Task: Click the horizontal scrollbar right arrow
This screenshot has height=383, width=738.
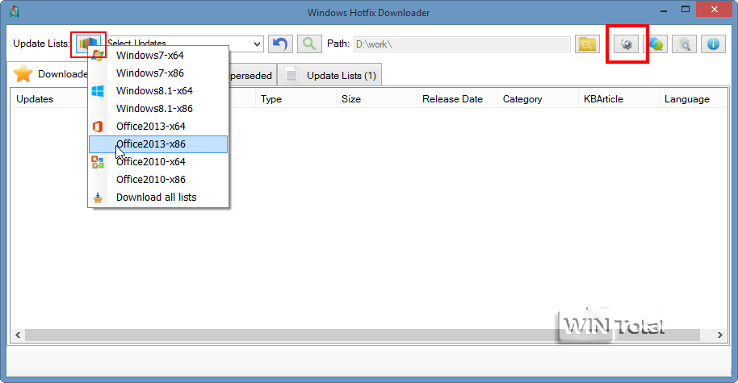Action: pyautogui.click(x=720, y=335)
